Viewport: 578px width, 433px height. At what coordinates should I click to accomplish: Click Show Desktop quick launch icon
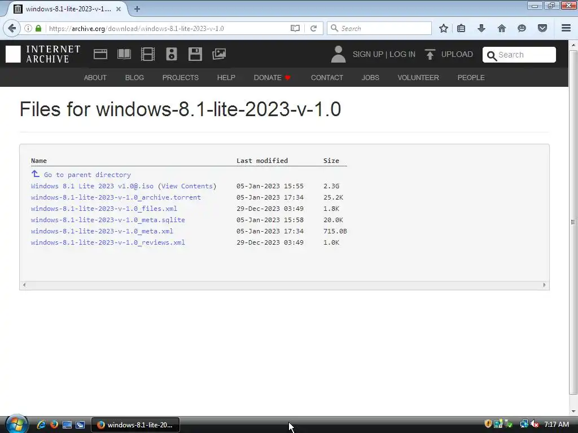pos(67,425)
